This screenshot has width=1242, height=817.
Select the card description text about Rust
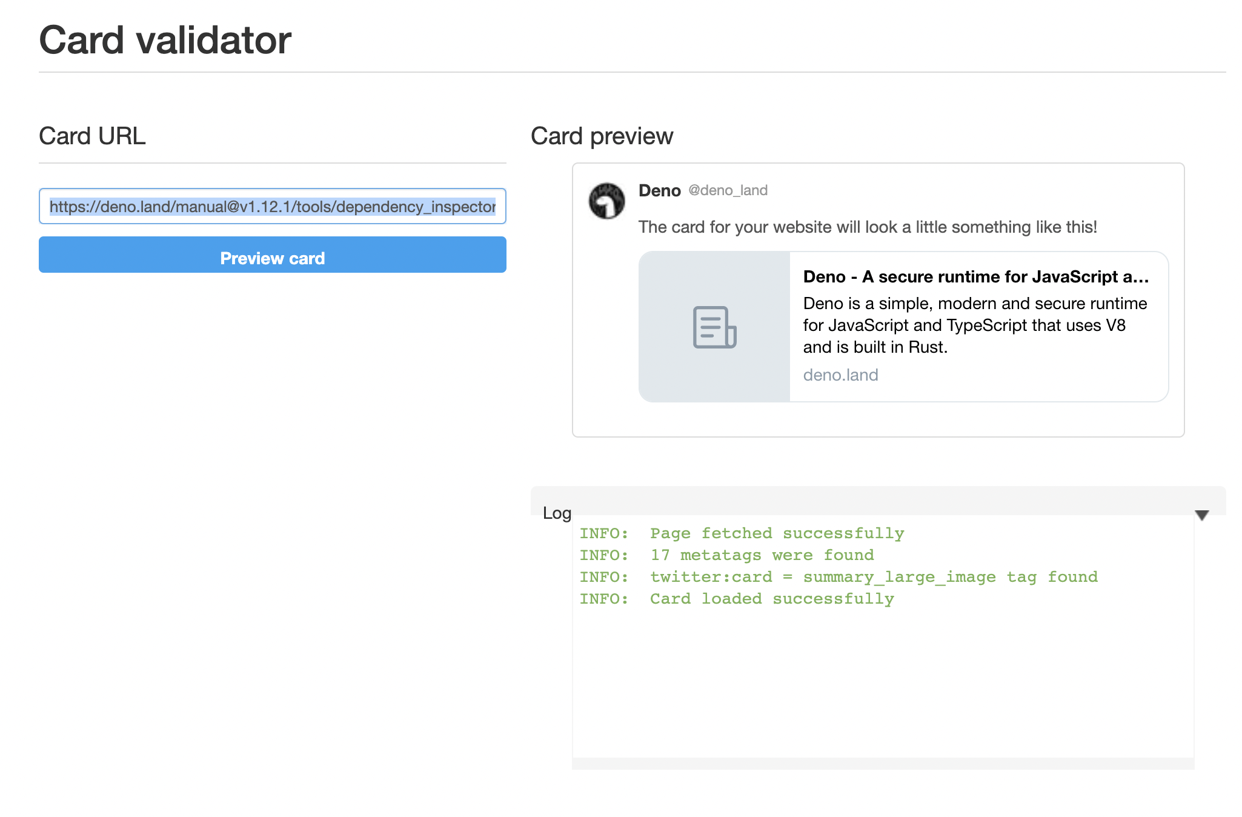click(975, 325)
